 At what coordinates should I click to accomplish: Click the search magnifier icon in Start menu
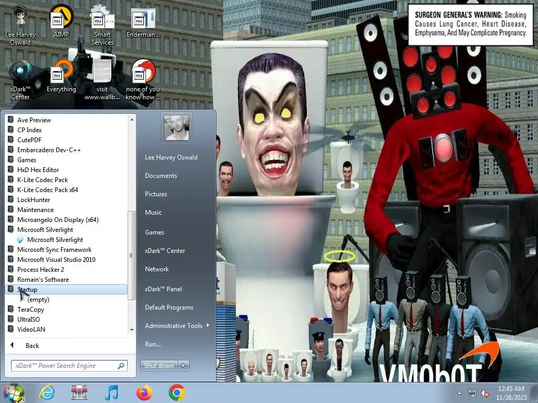(121, 366)
